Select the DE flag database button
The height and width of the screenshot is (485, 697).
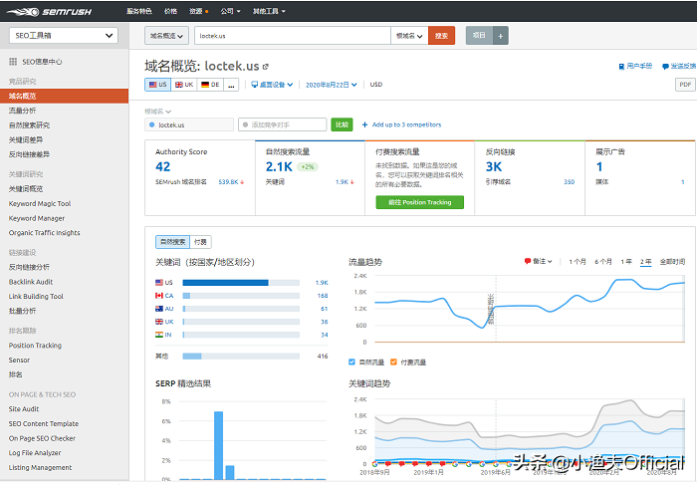pos(210,85)
